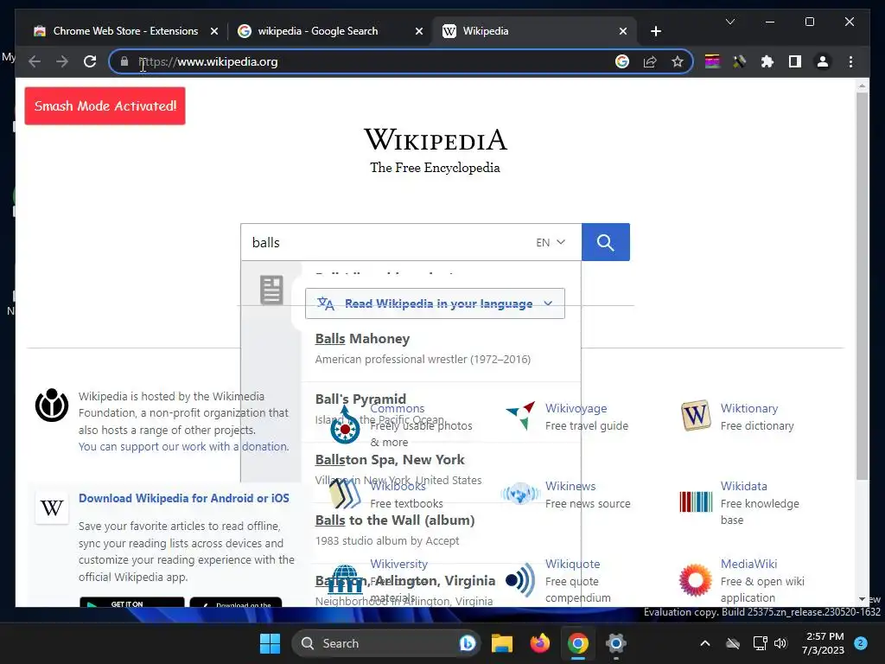
Task: Open the clock showing 2:57 PM
Action: click(x=823, y=643)
